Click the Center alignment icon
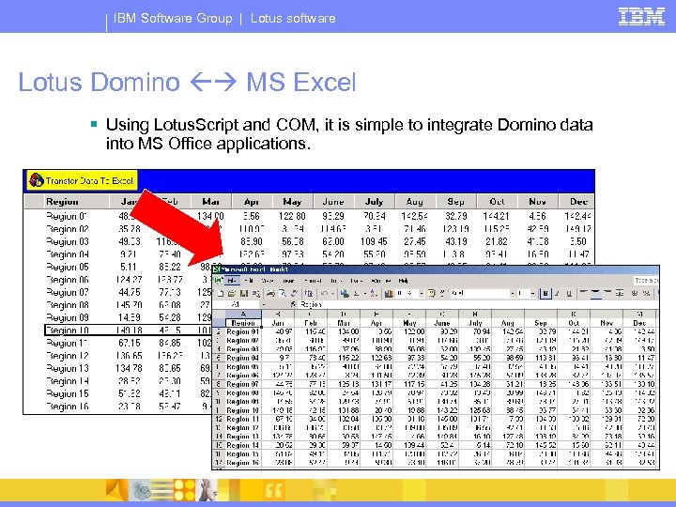676x507 pixels. 596,294
